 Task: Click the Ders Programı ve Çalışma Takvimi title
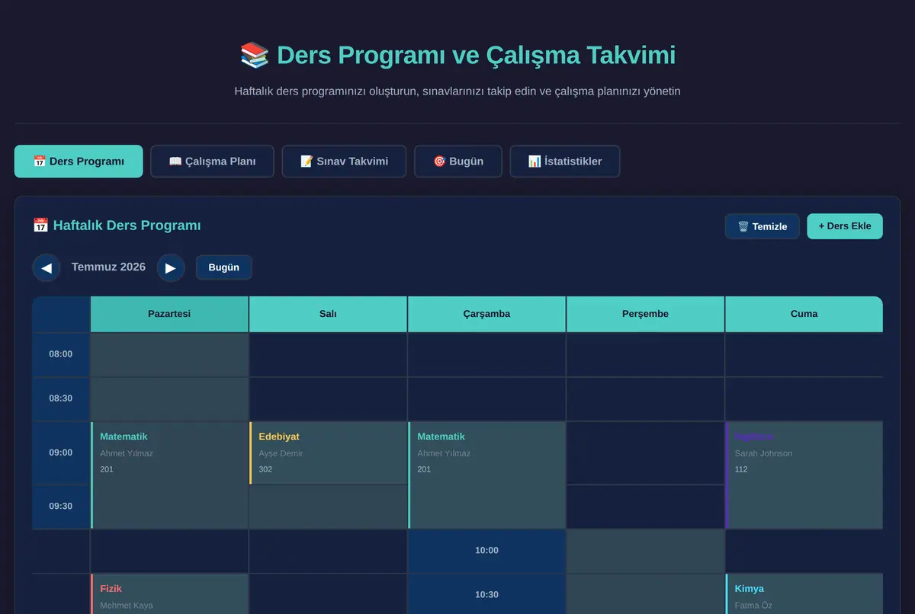click(x=457, y=56)
